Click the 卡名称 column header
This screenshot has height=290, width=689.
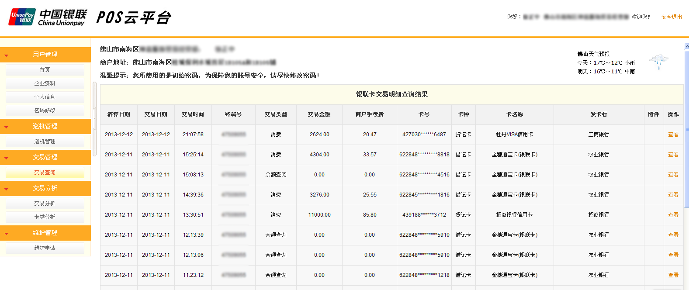coord(515,114)
